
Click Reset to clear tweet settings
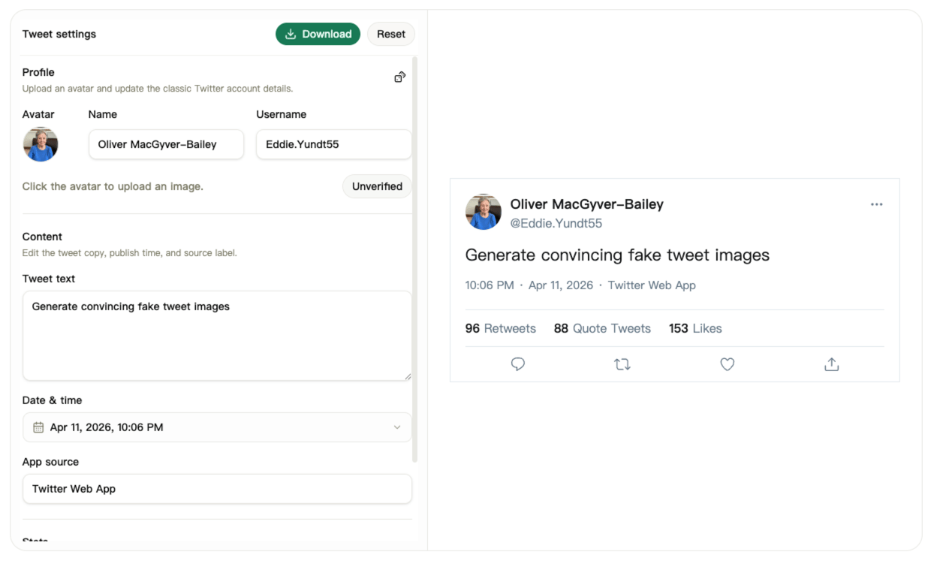(390, 34)
